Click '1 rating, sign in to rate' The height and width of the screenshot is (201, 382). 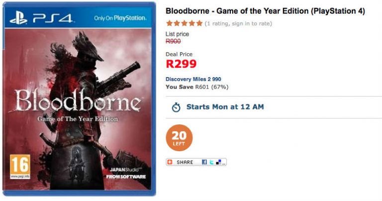point(238,23)
